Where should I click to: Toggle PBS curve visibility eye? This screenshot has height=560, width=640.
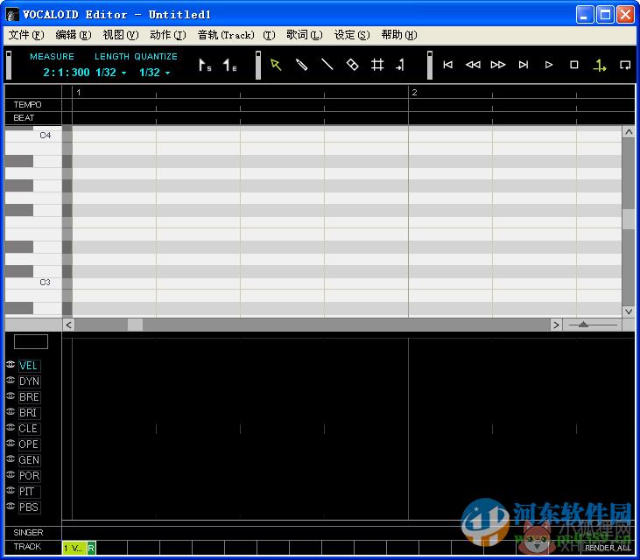(x=11, y=506)
